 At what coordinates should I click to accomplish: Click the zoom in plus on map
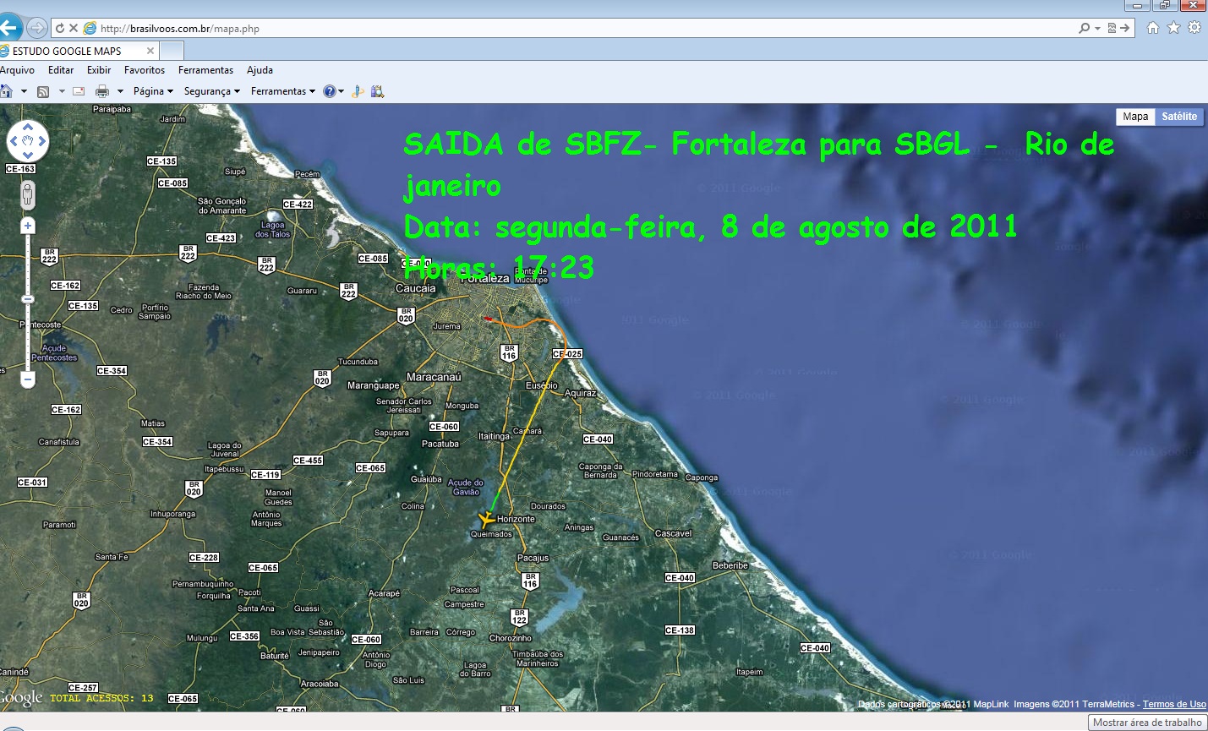pos(27,224)
